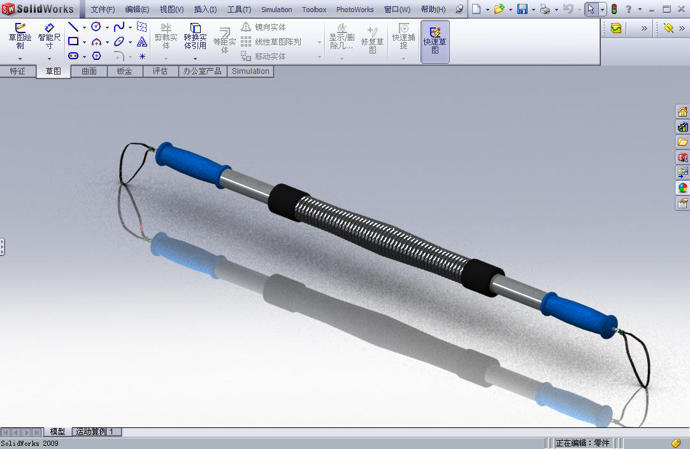Open the Save button dropdown arrow
The height and width of the screenshot is (449, 690).
(533, 10)
